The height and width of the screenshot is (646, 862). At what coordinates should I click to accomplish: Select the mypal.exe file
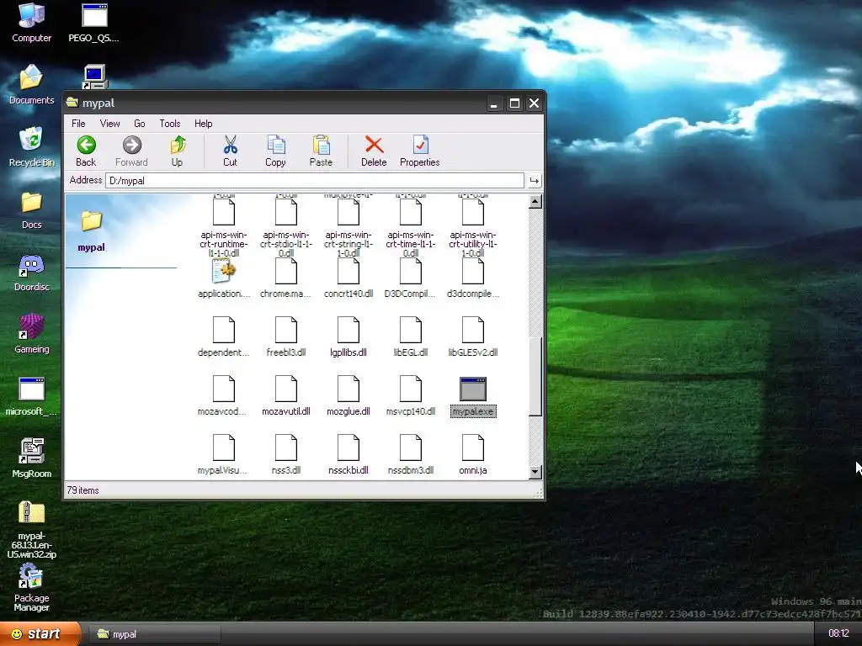tap(473, 397)
